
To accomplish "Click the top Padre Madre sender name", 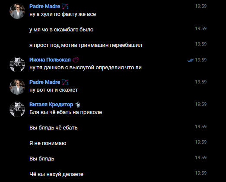I will [x=45, y=6].
